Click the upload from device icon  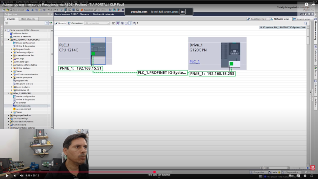coord(70,10)
